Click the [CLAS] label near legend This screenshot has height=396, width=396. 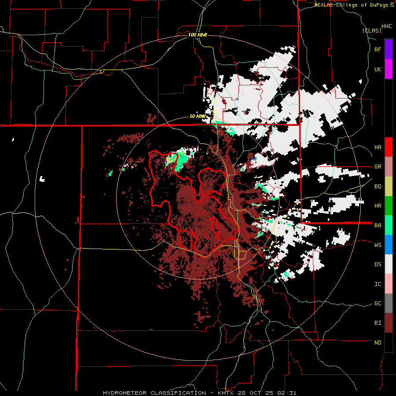372,30
